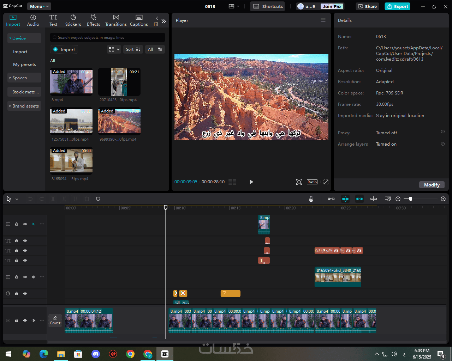Open the Effects panel
Screen dimensions: 452x361
[94, 20]
